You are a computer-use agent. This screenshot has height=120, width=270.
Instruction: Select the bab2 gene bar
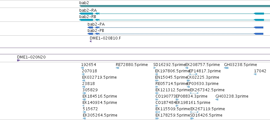[x=175, y=6]
